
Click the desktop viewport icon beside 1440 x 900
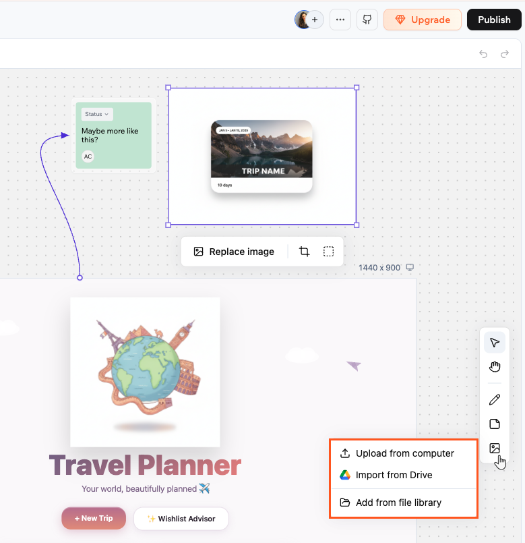410,267
